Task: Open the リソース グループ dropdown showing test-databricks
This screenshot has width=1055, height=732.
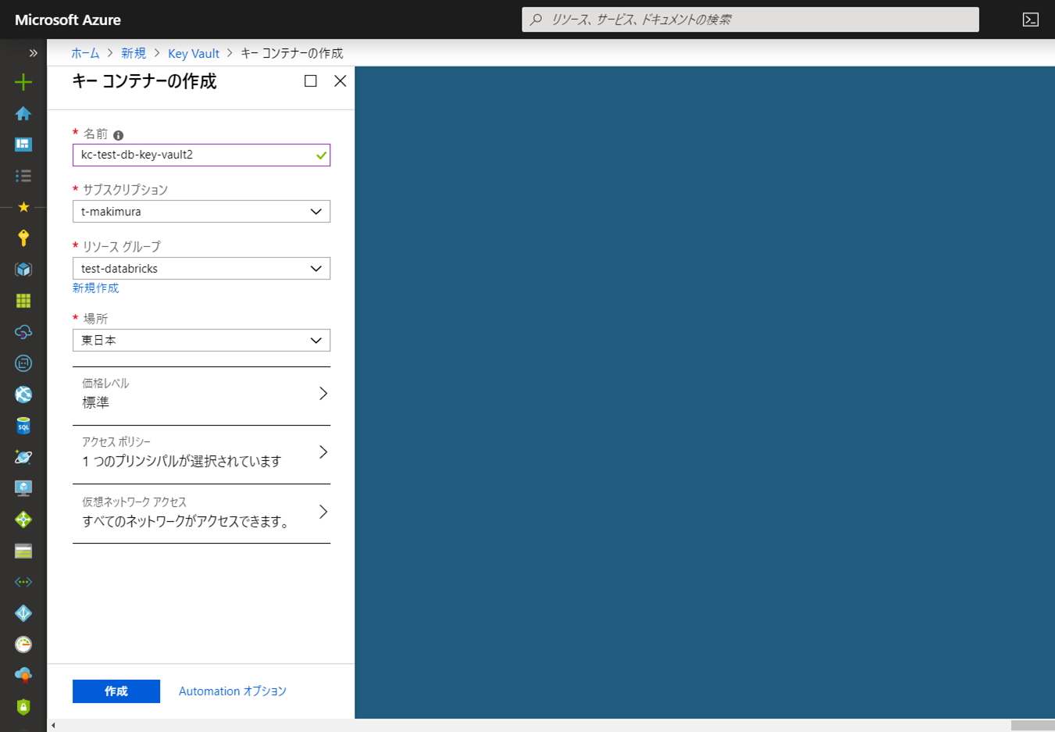Action: [201, 269]
